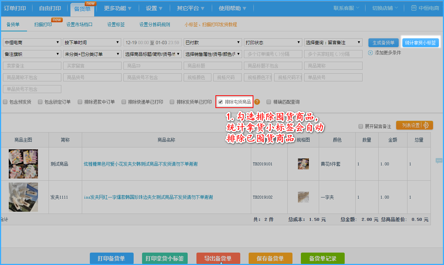Click the plus icon beside 添加更多条件
This screenshot has height=265, width=444.
tap(370, 53)
